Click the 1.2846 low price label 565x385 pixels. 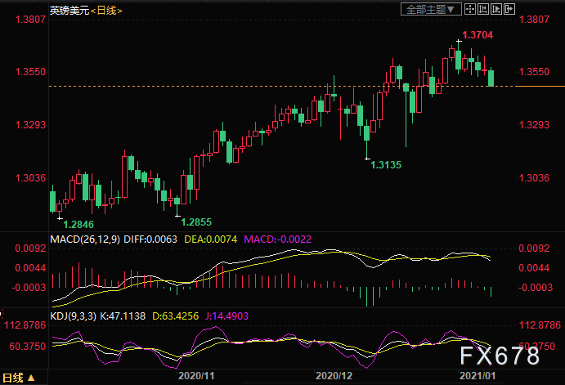pyautogui.click(x=78, y=225)
